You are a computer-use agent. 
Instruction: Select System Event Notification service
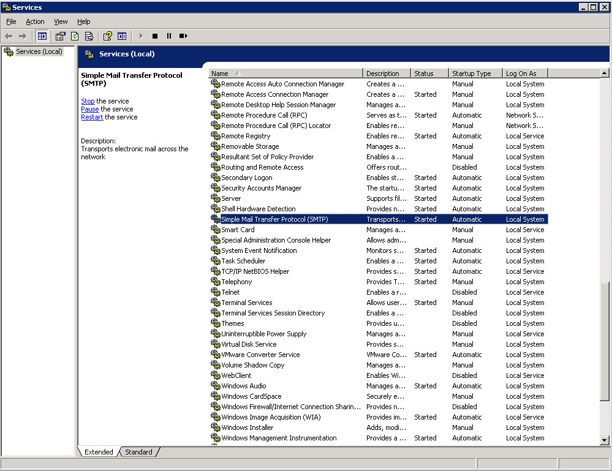259,251
